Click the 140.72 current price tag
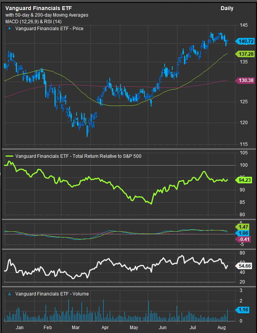The height and width of the screenshot is (333, 257). pos(245,41)
